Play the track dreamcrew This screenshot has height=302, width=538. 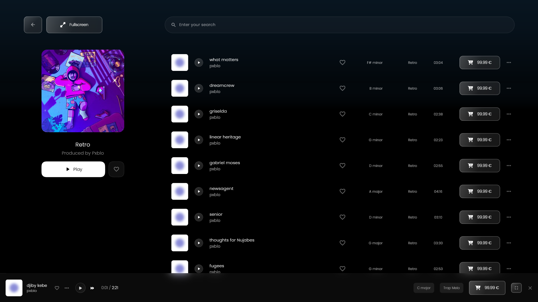(199, 88)
